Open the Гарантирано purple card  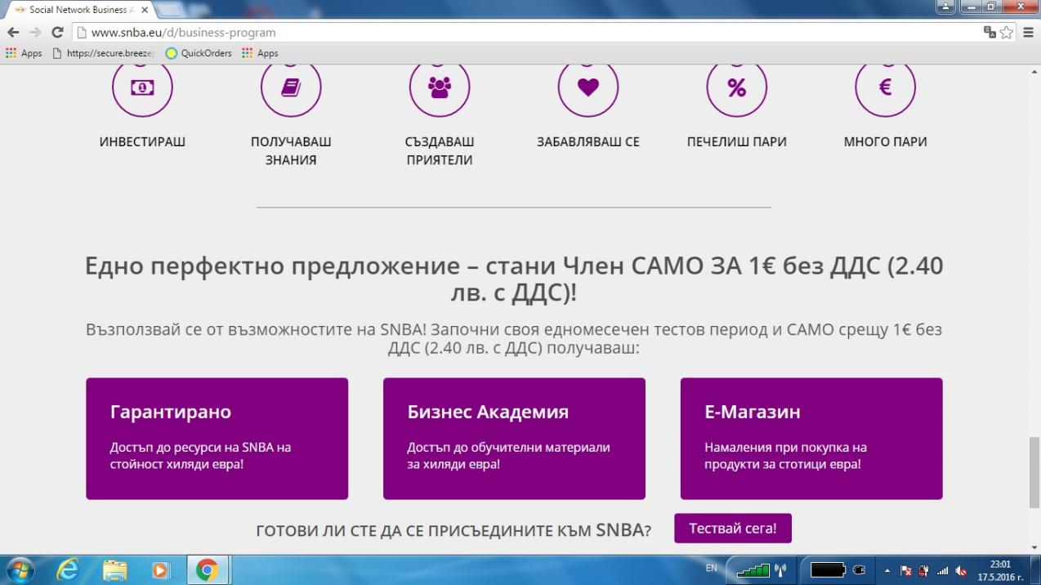click(x=217, y=439)
